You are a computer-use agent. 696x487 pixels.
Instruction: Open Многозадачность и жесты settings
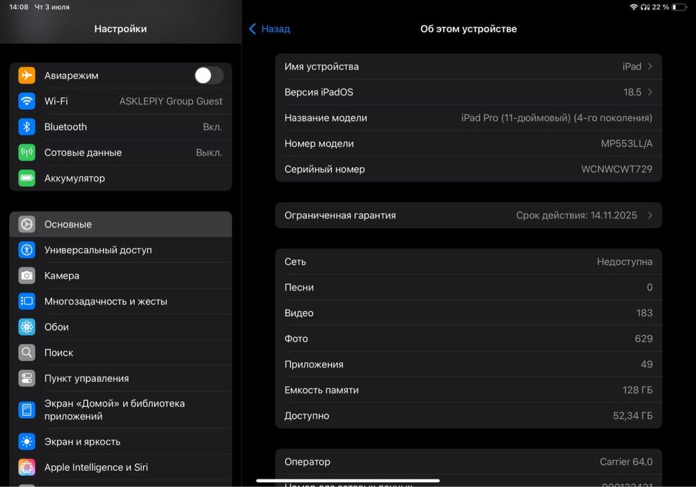[120, 301]
